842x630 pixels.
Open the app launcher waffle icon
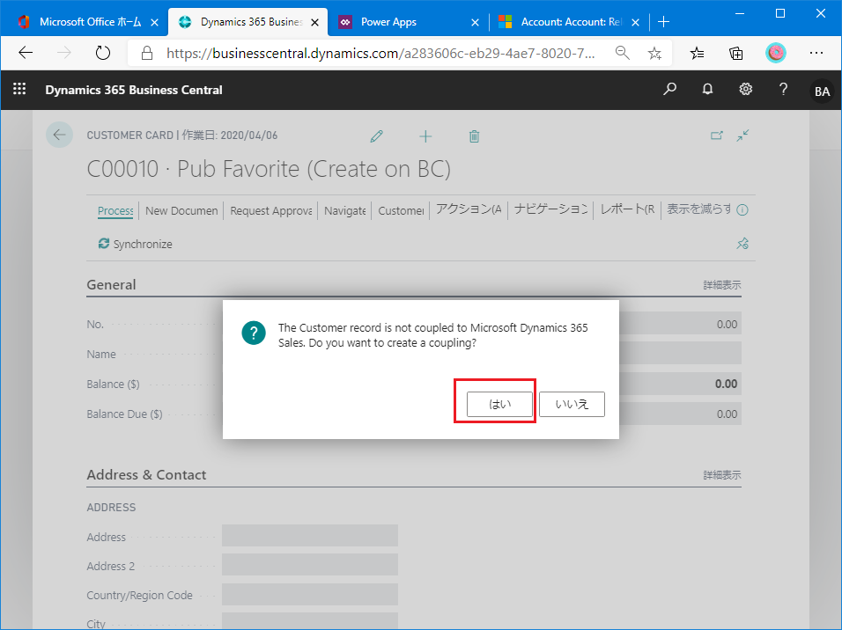pos(19,89)
